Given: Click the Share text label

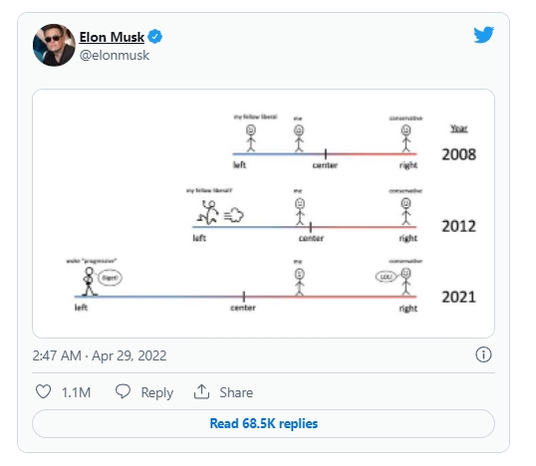Looking at the screenshot, I should click(x=236, y=392).
